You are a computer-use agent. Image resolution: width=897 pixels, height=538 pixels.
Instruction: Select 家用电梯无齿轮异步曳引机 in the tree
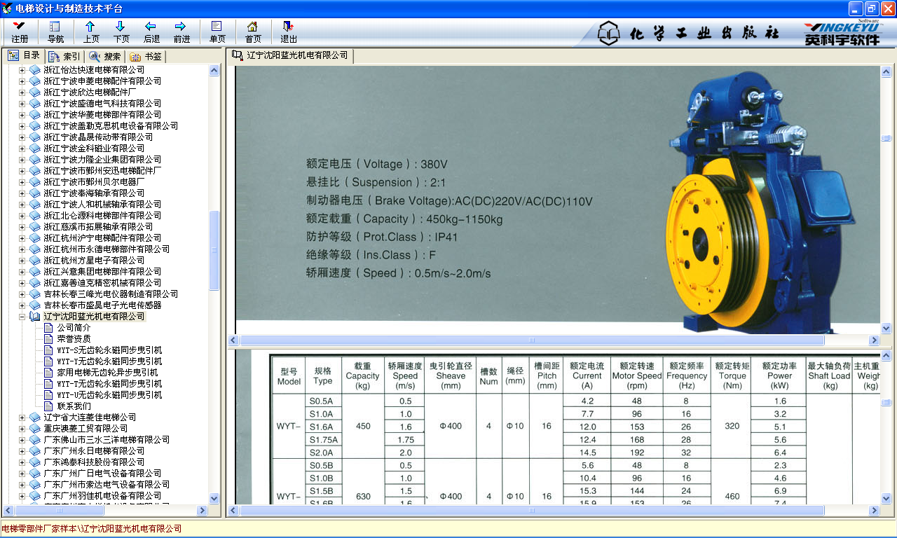pyautogui.click(x=107, y=373)
